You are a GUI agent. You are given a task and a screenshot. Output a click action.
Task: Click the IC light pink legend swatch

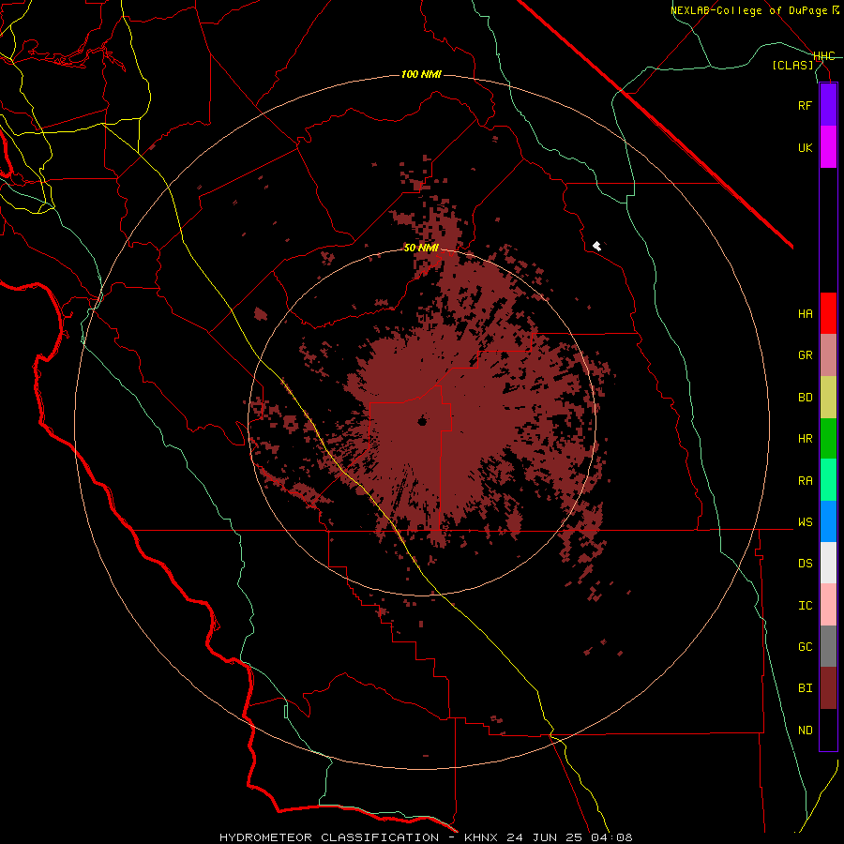coord(828,605)
